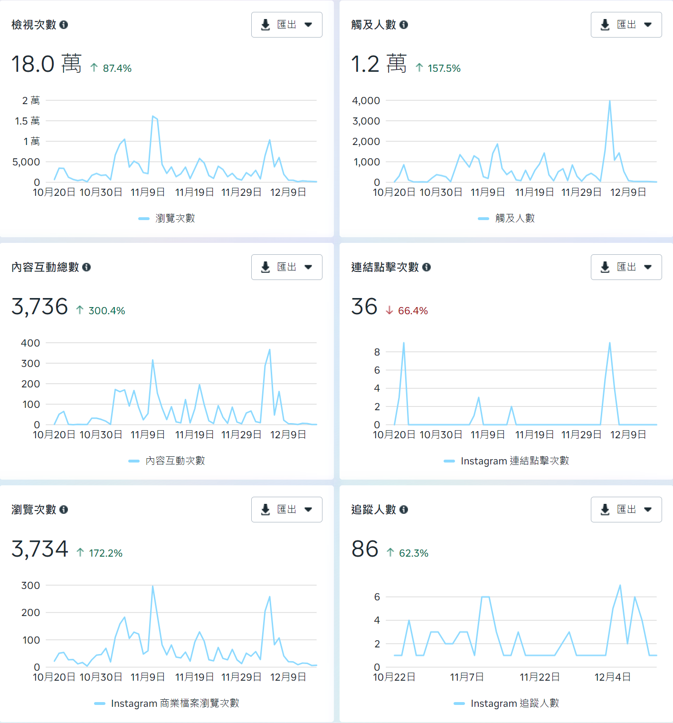Show info for the 瀏覽次數 card title

coord(64,510)
